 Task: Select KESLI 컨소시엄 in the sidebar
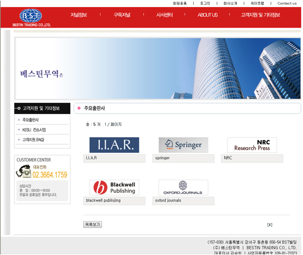coord(34,130)
